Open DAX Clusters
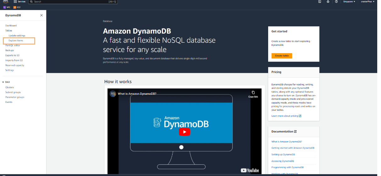381x176 pixels. [9, 87]
